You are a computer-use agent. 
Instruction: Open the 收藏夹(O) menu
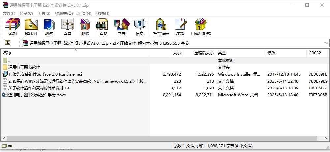pos(64,13)
